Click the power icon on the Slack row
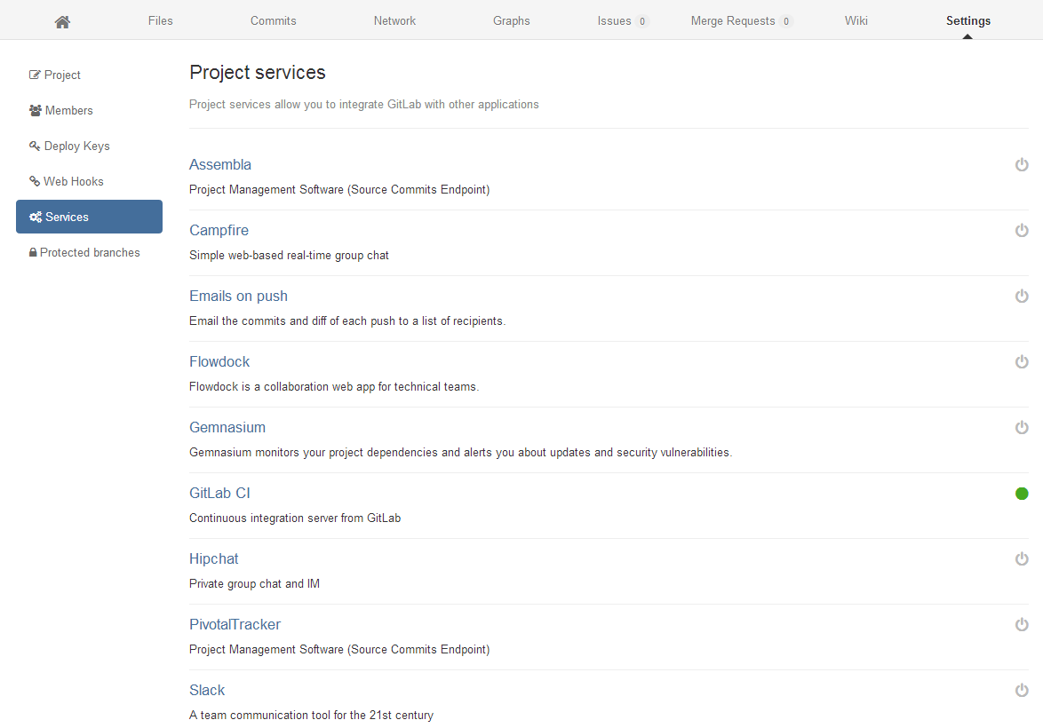This screenshot has height=728, width=1043. (x=1022, y=690)
